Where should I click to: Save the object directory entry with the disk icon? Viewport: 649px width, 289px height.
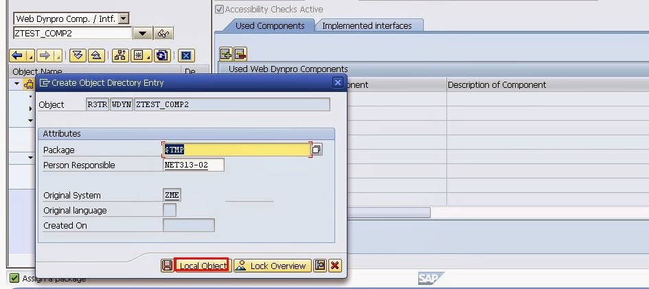[x=167, y=266]
